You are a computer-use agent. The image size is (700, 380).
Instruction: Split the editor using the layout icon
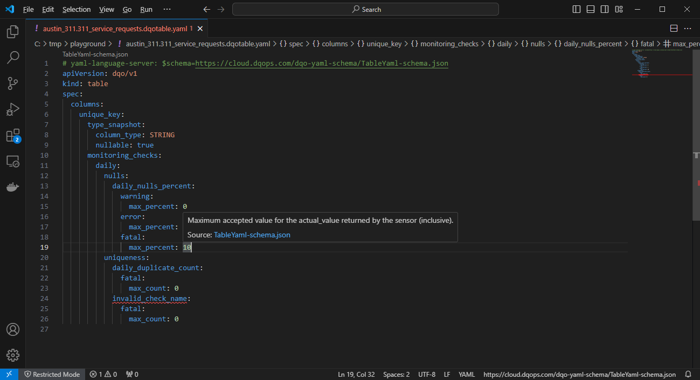(673, 27)
